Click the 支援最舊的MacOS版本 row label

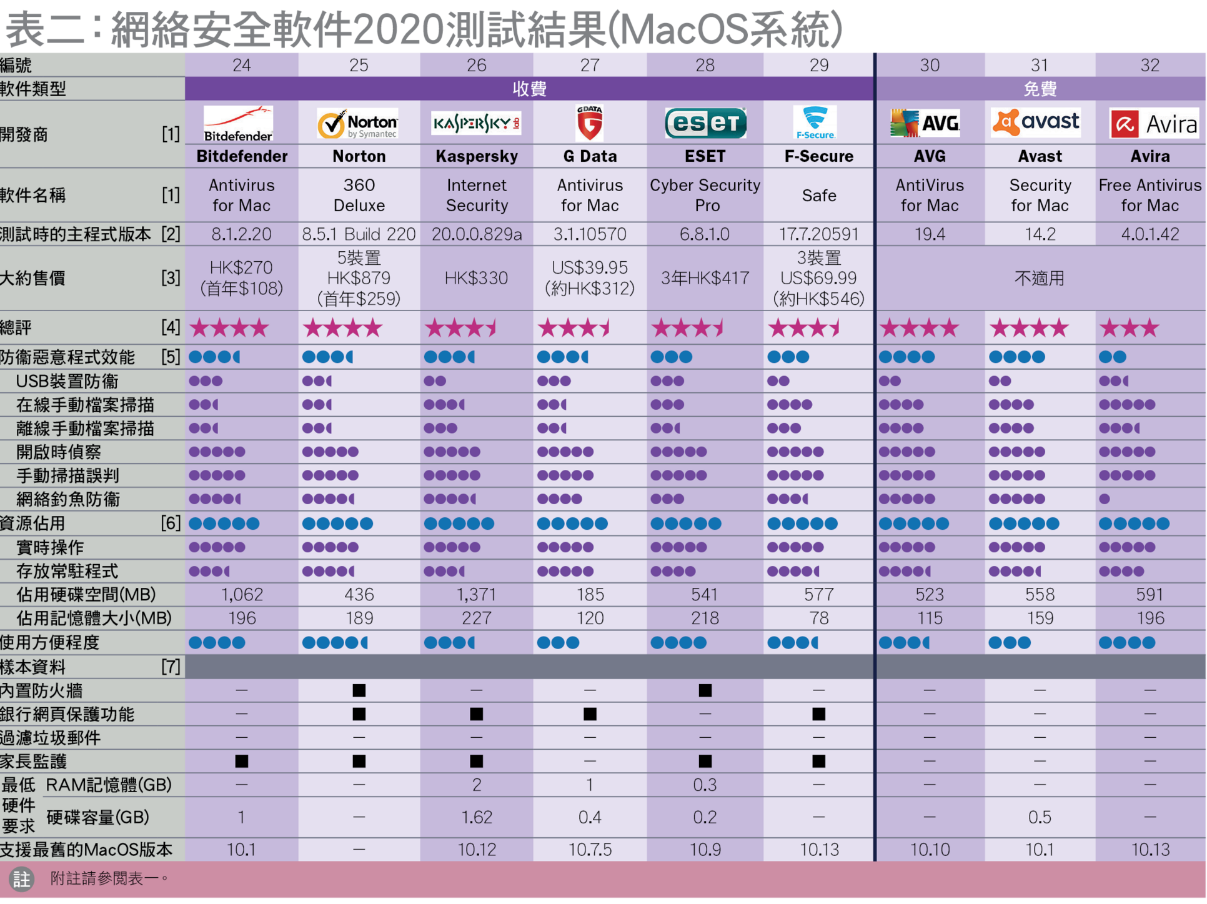pos(86,850)
